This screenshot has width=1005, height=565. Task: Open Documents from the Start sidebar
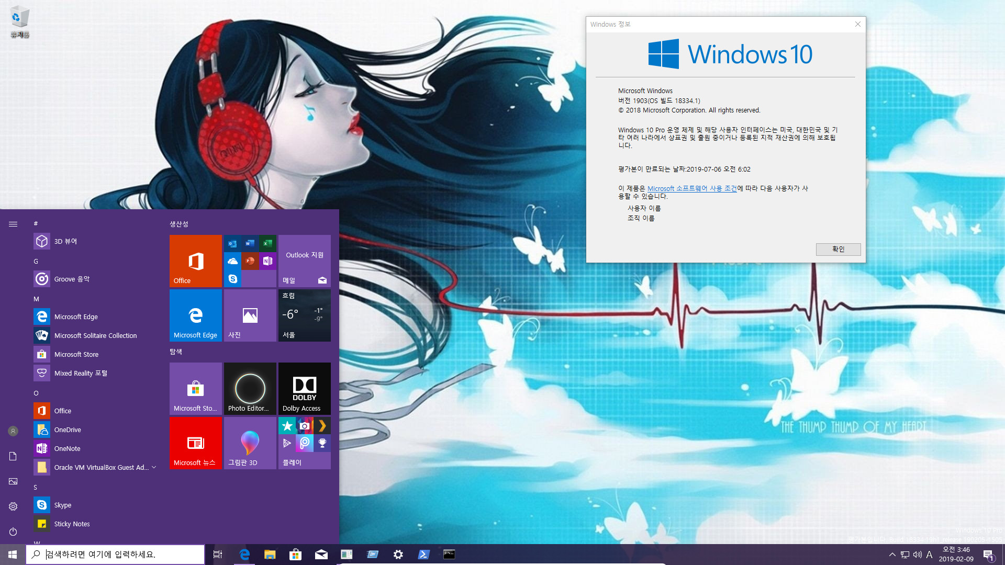click(13, 456)
